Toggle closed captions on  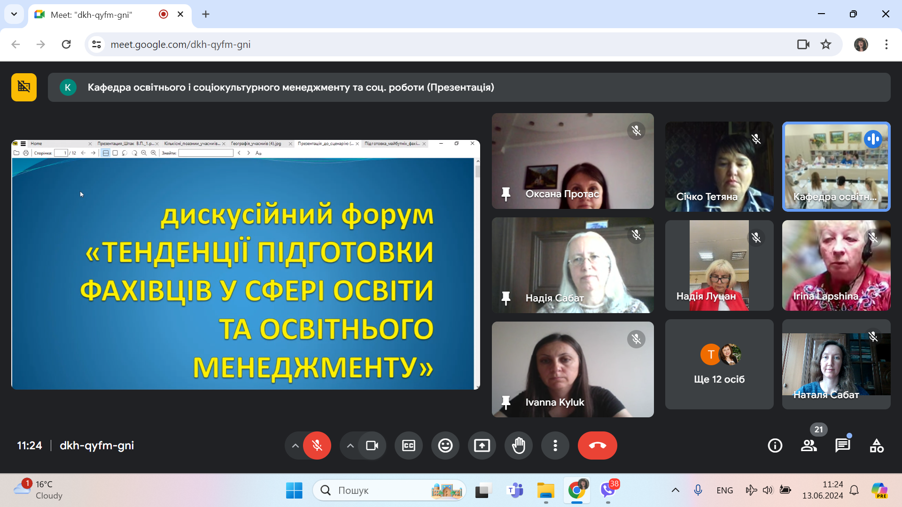[409, 446]
